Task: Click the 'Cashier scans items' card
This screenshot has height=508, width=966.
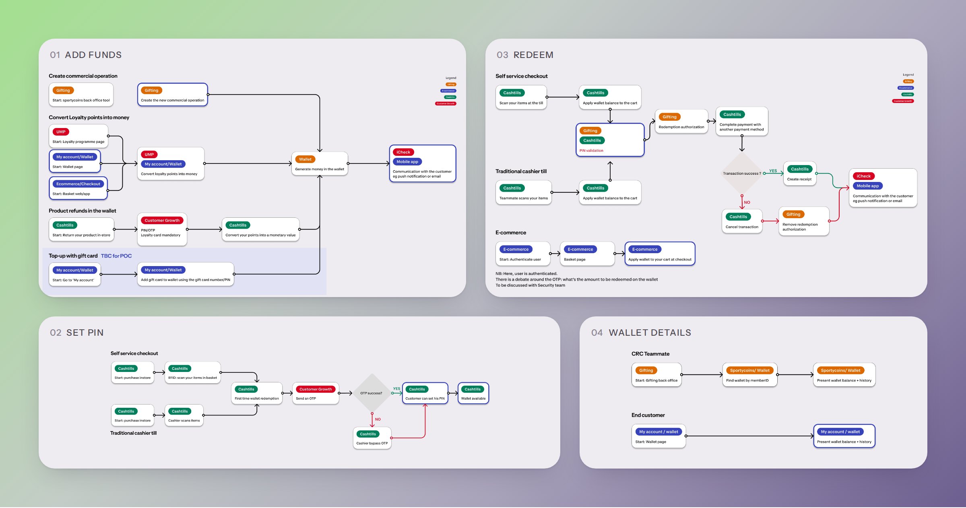Action: click(184, 415)
